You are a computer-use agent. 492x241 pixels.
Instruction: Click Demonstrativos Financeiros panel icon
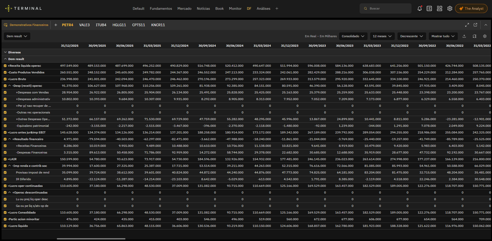[6, 25]
